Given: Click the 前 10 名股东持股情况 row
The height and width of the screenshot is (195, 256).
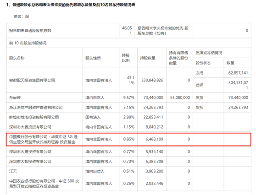Looking at the screenshot, I should pos(128,43).
